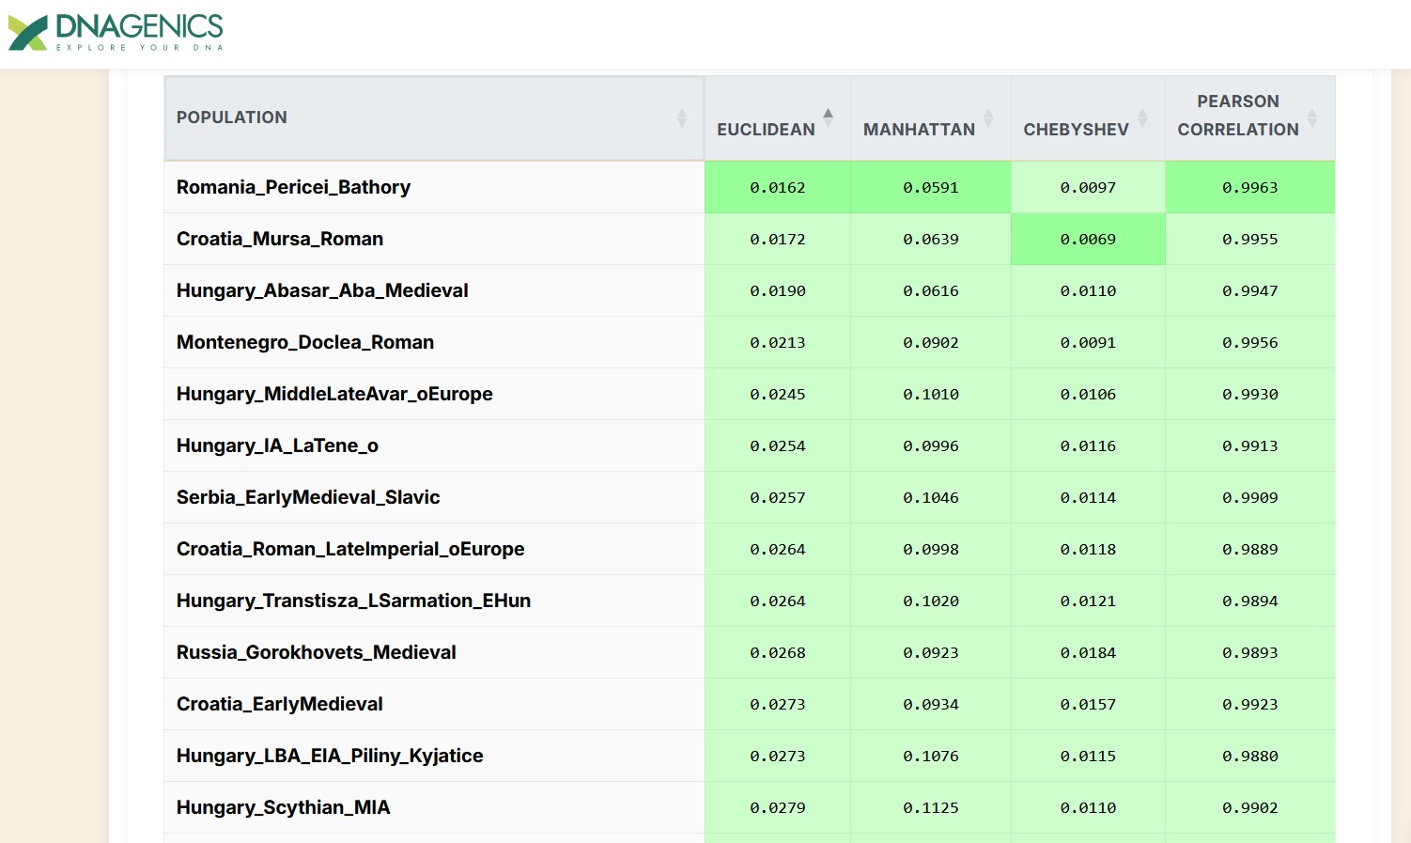Screen dimensions: 1411x843
Task: Sort by Chebyshev column arrows
Action: (x=1142, y=117)
